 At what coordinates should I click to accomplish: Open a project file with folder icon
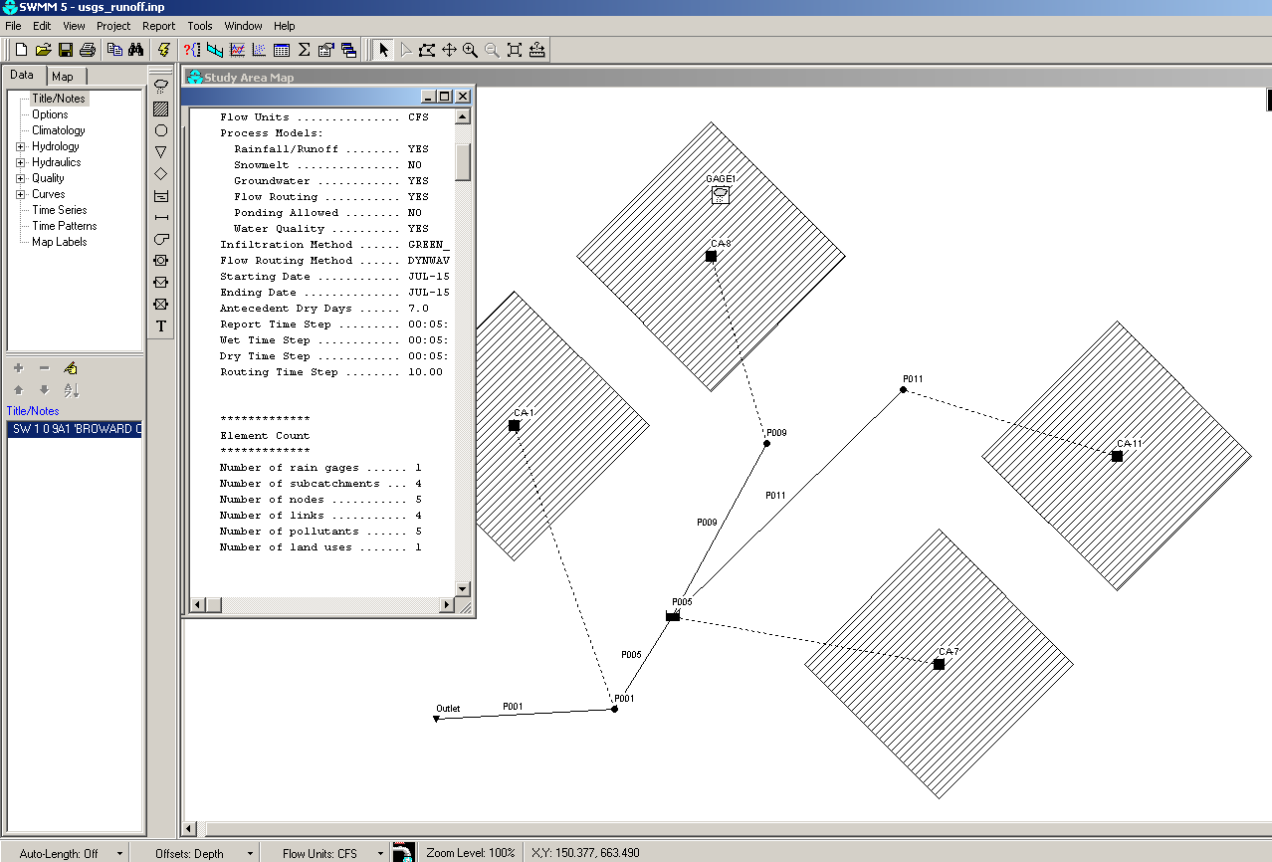(x=43, y=50)
